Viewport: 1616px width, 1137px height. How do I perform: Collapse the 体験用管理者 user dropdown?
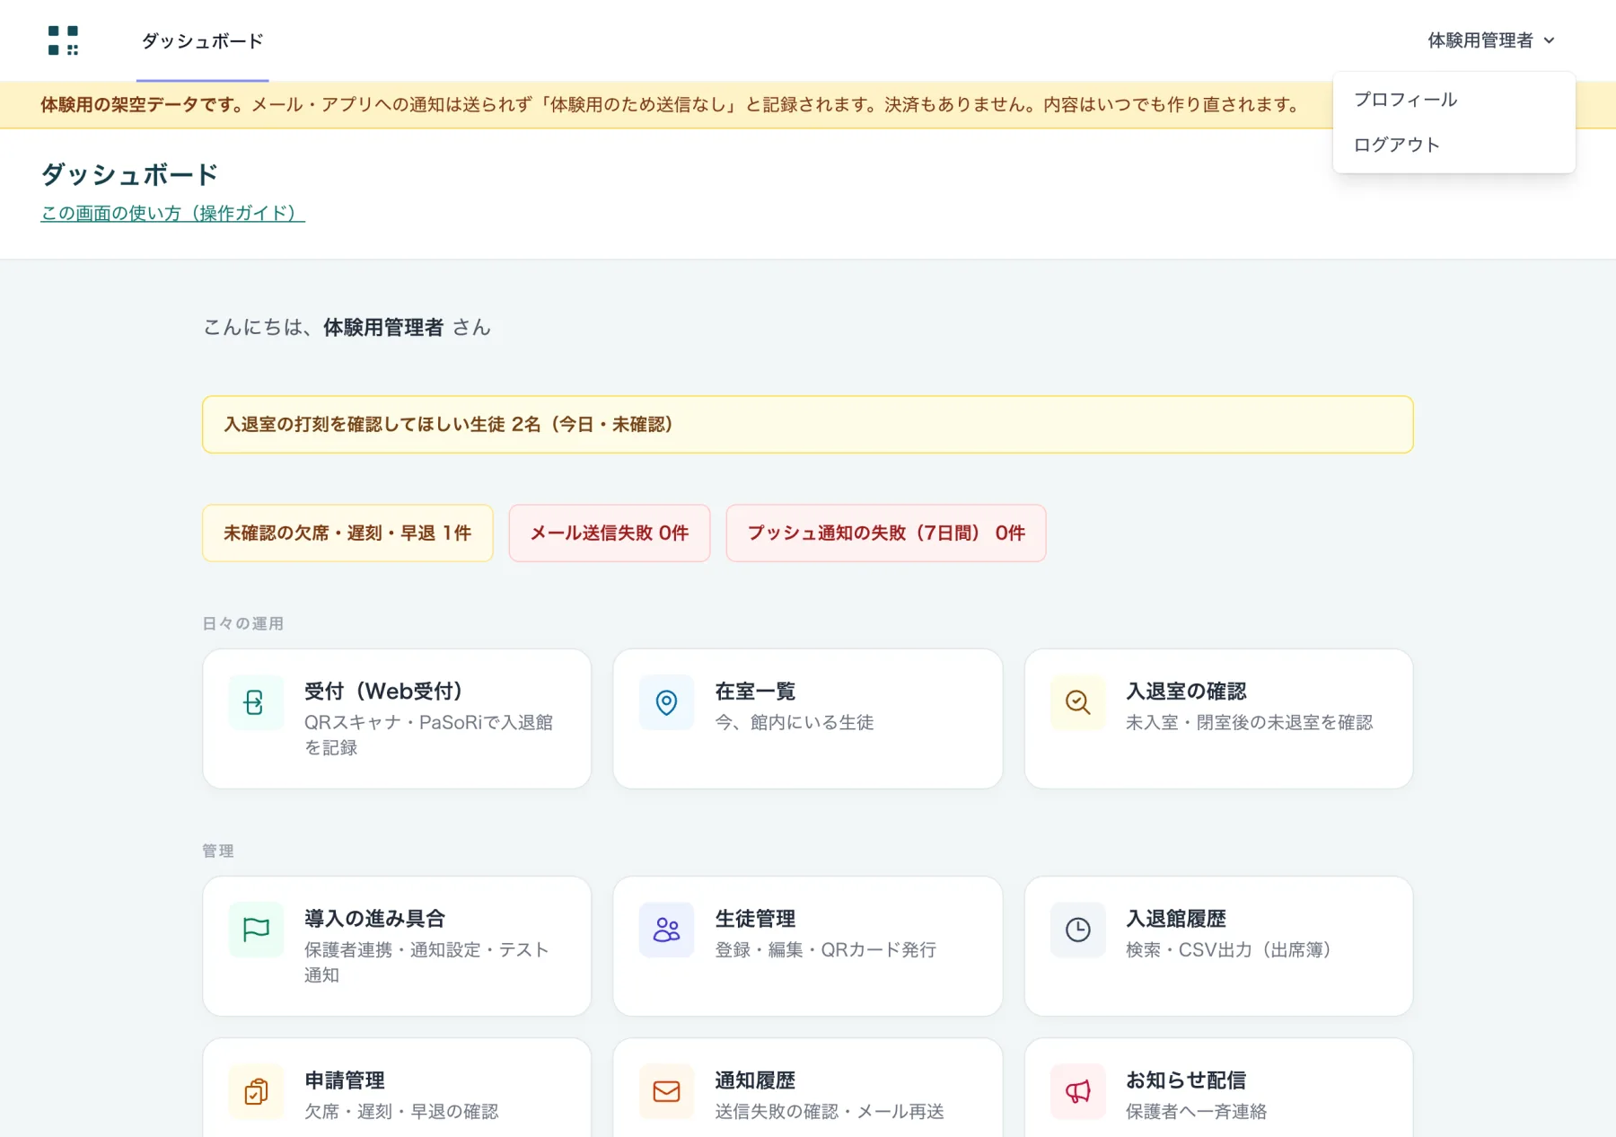[1490, 40]
